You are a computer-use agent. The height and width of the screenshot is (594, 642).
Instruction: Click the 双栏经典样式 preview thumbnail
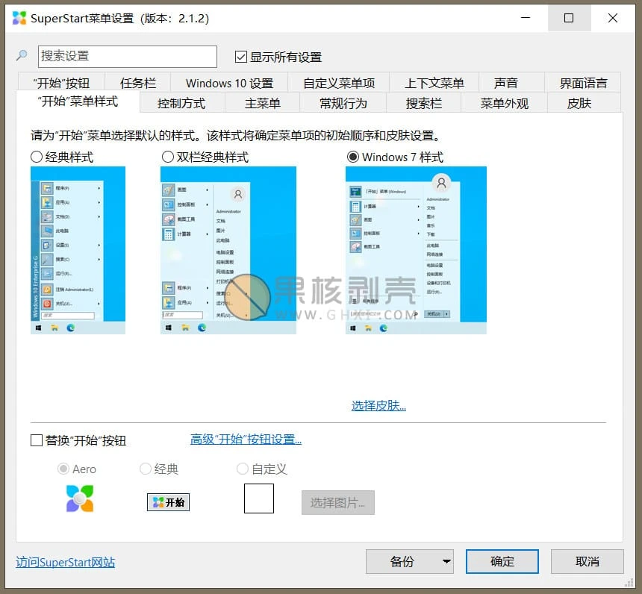click(228, 250)
